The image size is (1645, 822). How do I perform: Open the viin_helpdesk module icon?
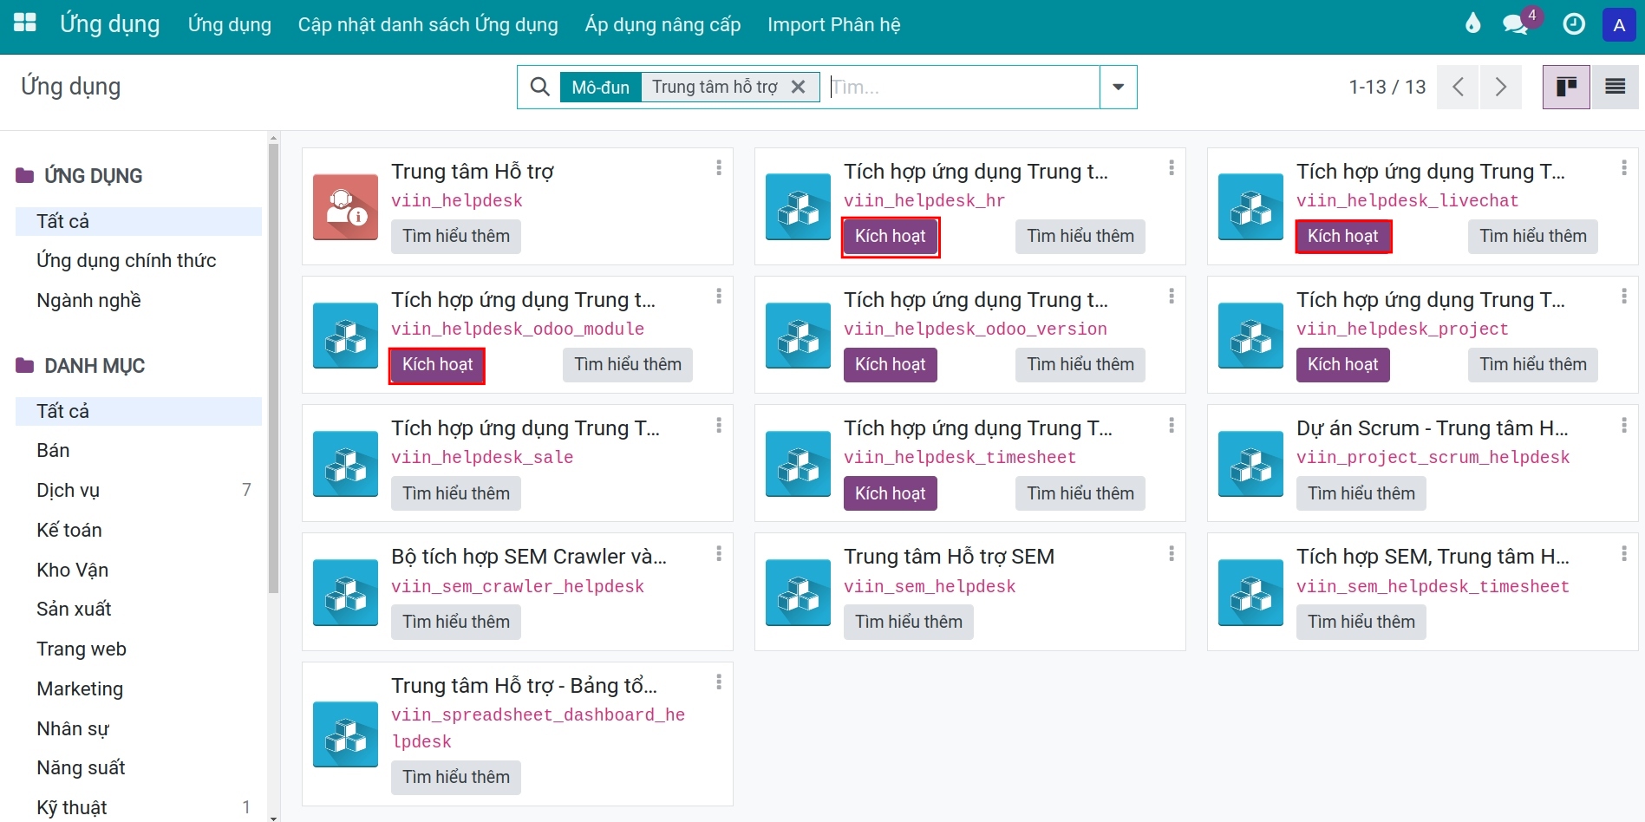tap(345, 206)
